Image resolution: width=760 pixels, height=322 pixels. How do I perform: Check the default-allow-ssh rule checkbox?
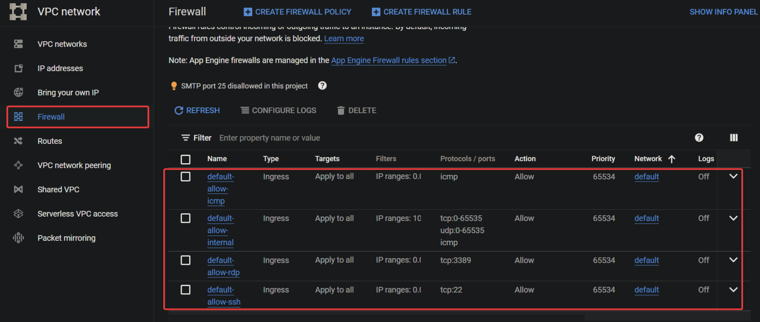click(186, 290)
